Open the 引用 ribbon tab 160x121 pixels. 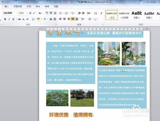click(x=29, y=6)
